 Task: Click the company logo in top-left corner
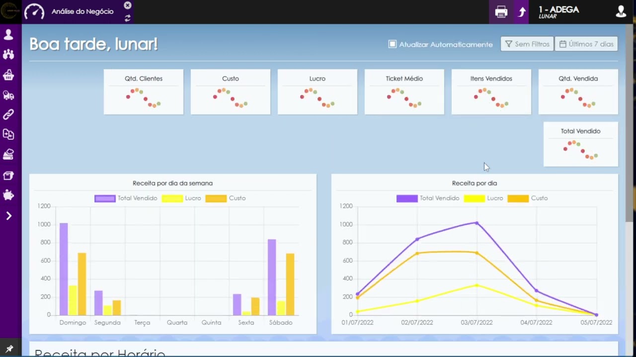click(10, 11)
